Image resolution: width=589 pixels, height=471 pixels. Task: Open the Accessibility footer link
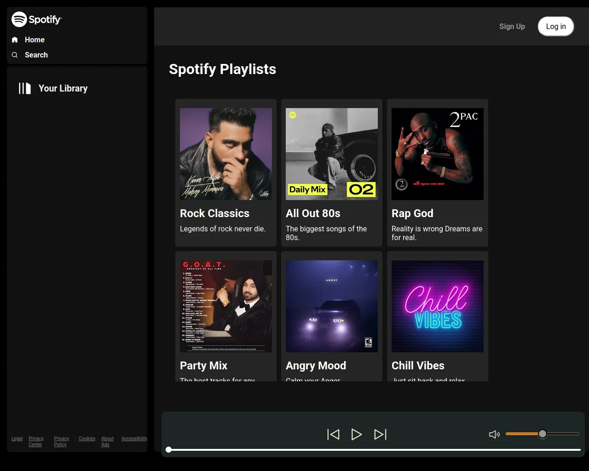134,439
